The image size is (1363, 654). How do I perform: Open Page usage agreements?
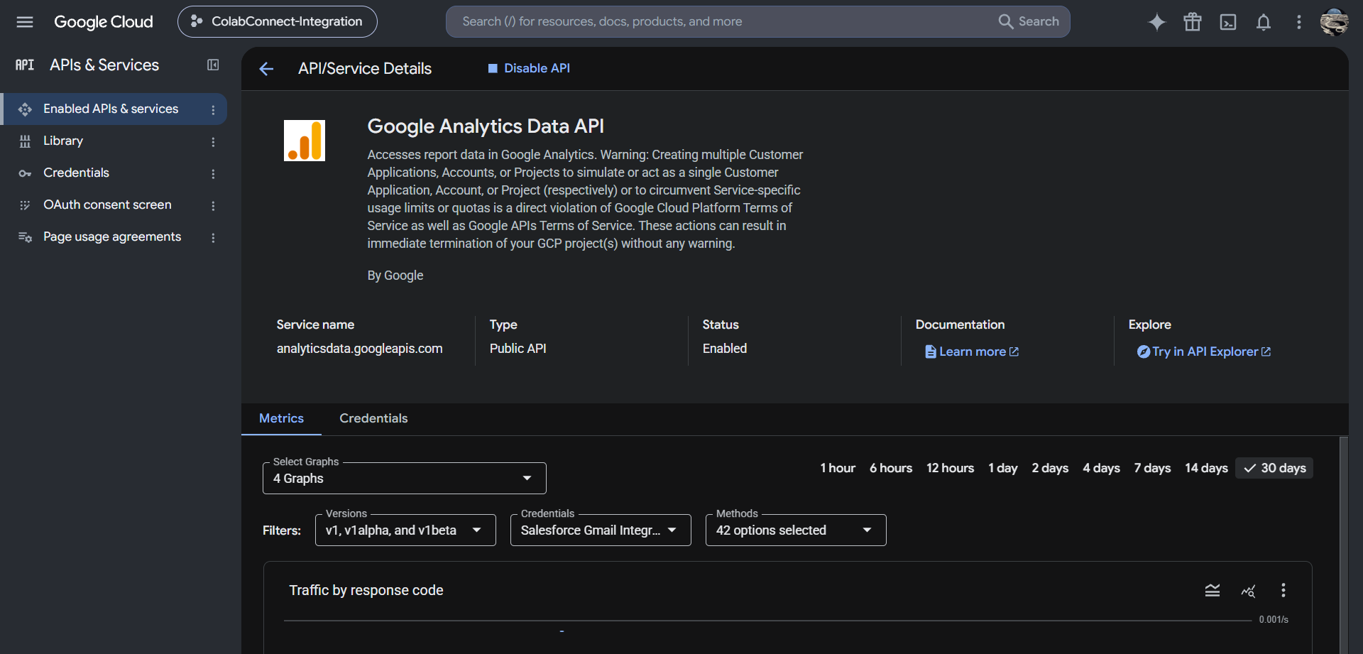[x=114, y=237]
